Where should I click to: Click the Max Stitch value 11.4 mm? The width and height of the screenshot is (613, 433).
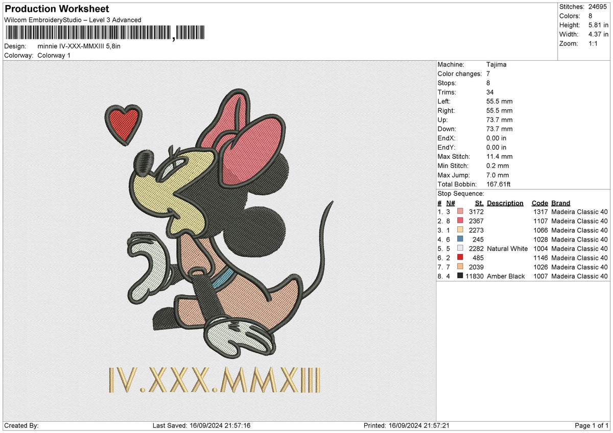[x=499, y=157]
